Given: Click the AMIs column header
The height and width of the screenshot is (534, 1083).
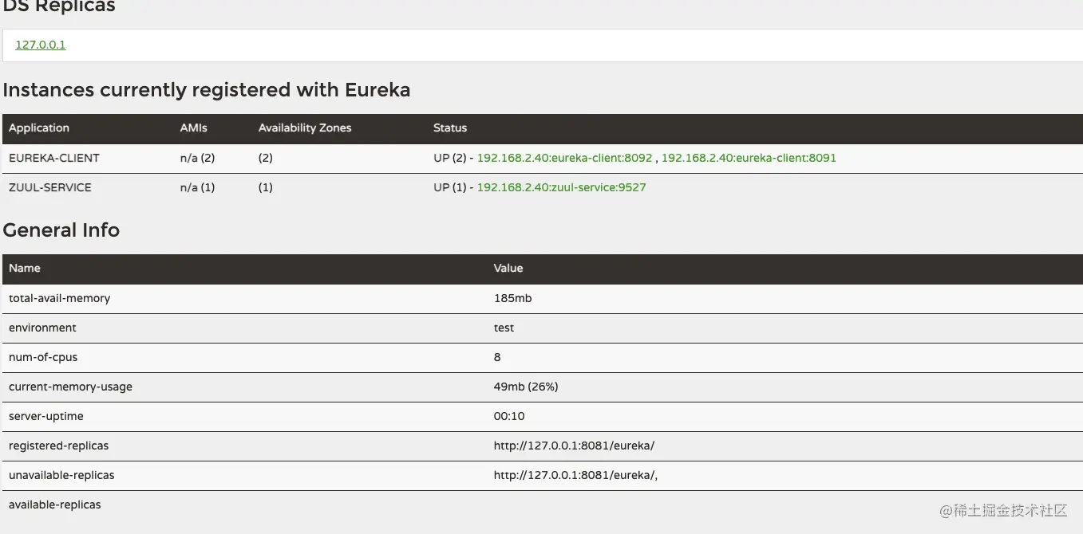Looking at the screenshot, I should pos(194,128).
